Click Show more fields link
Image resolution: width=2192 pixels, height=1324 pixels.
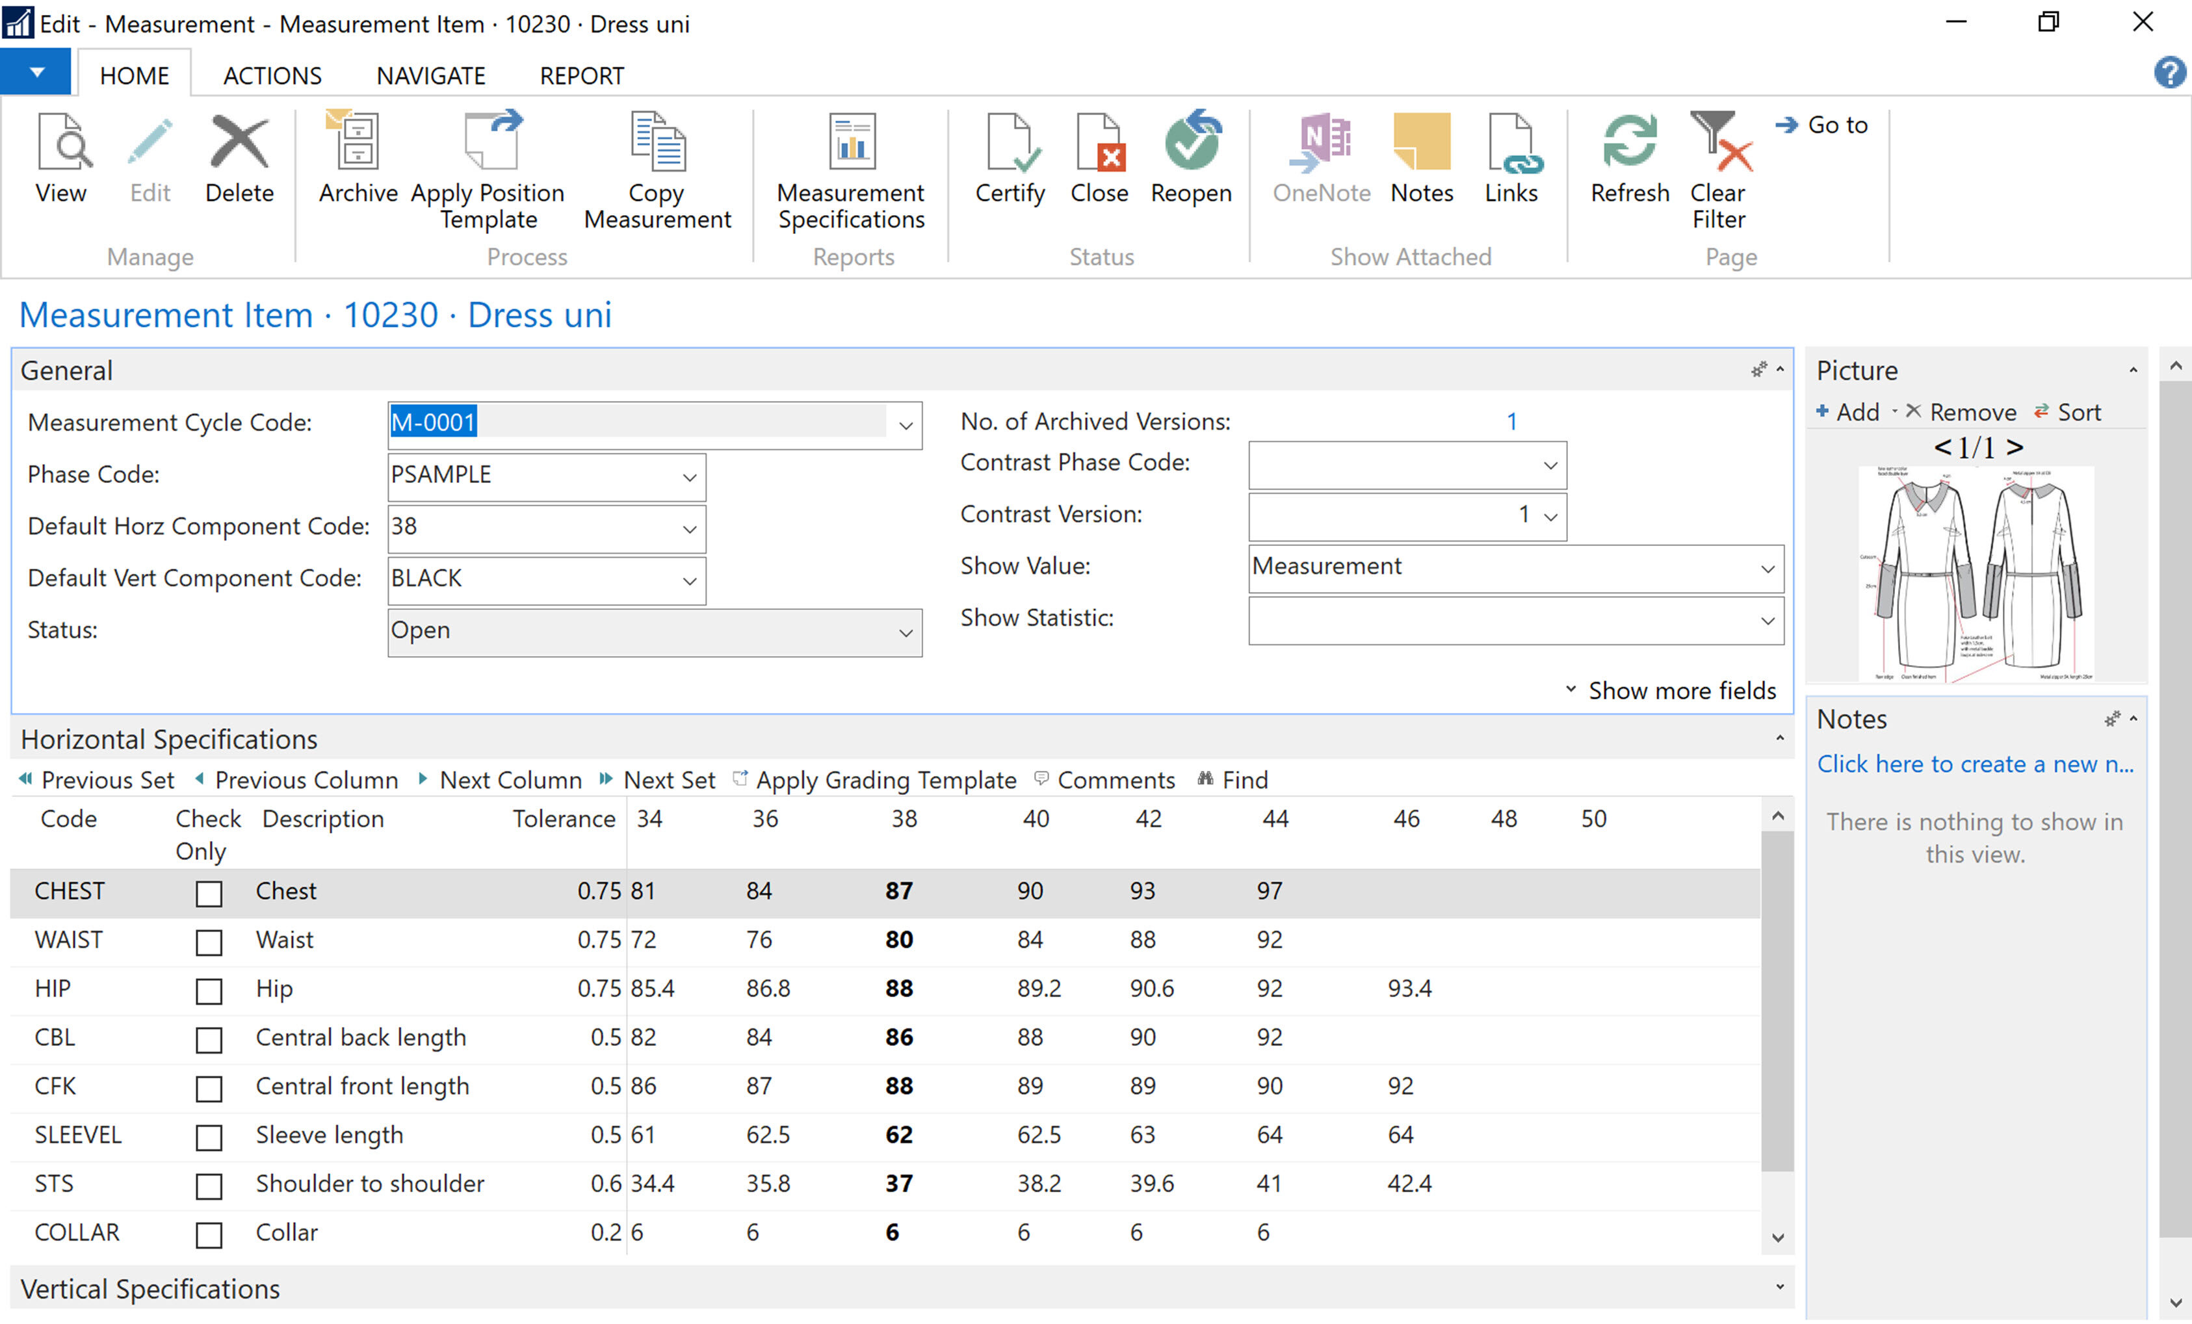tap(1680, 690)
